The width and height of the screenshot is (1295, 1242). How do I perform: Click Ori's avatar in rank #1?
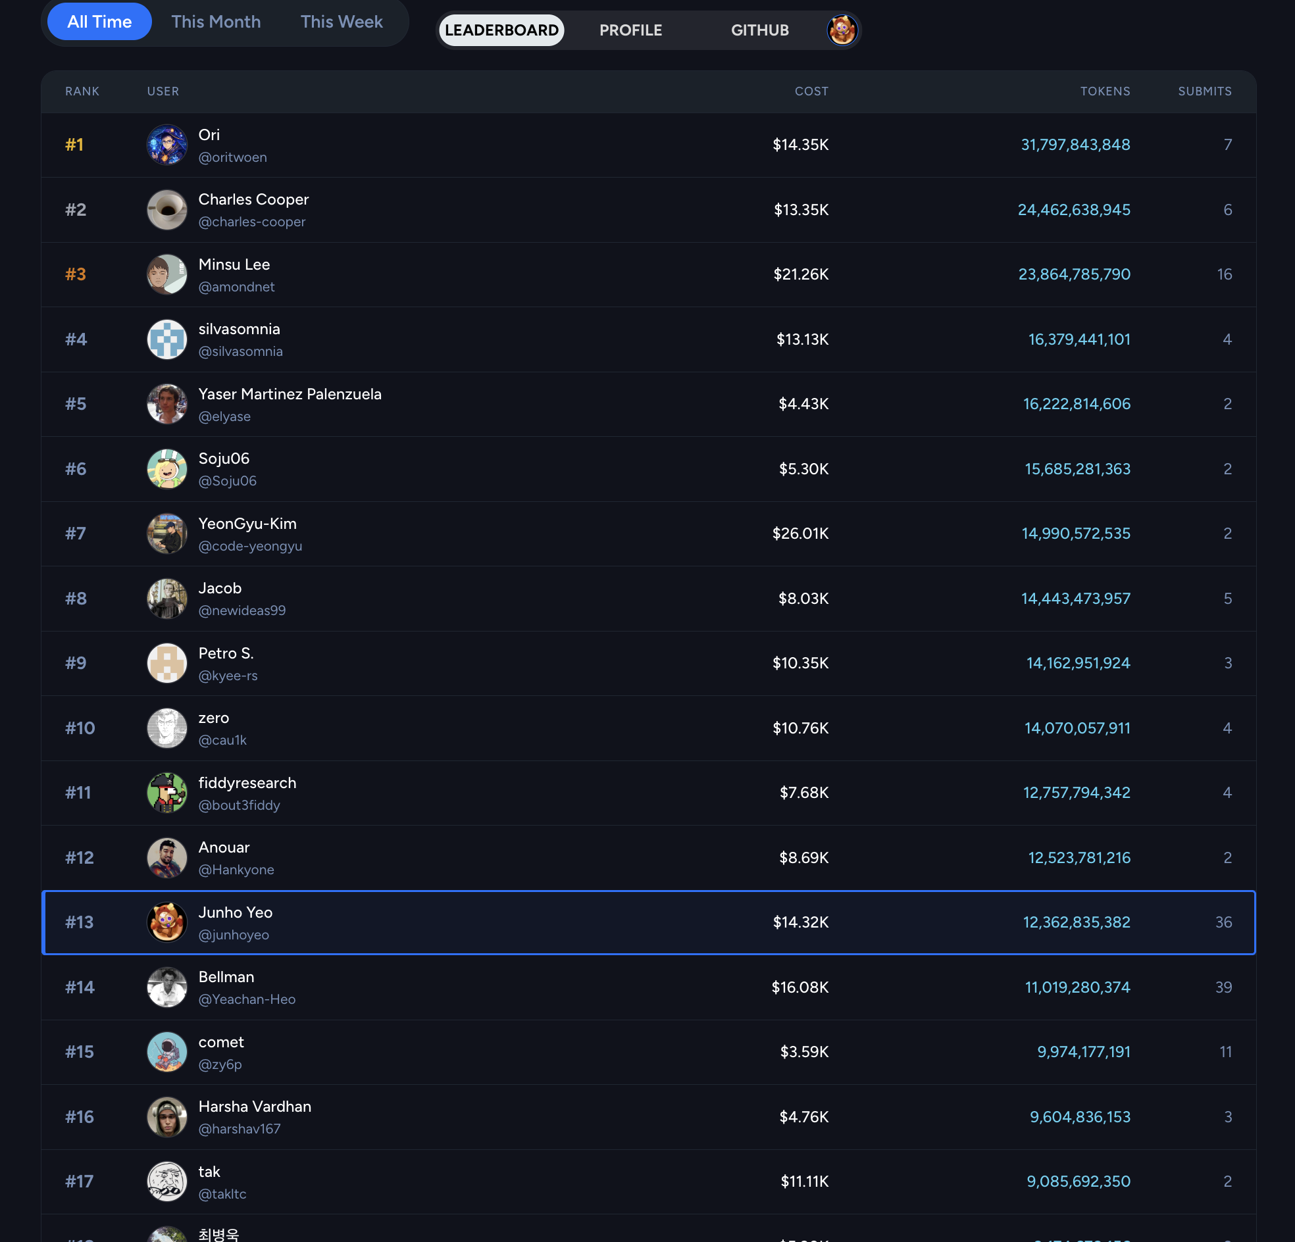[166, 145]
